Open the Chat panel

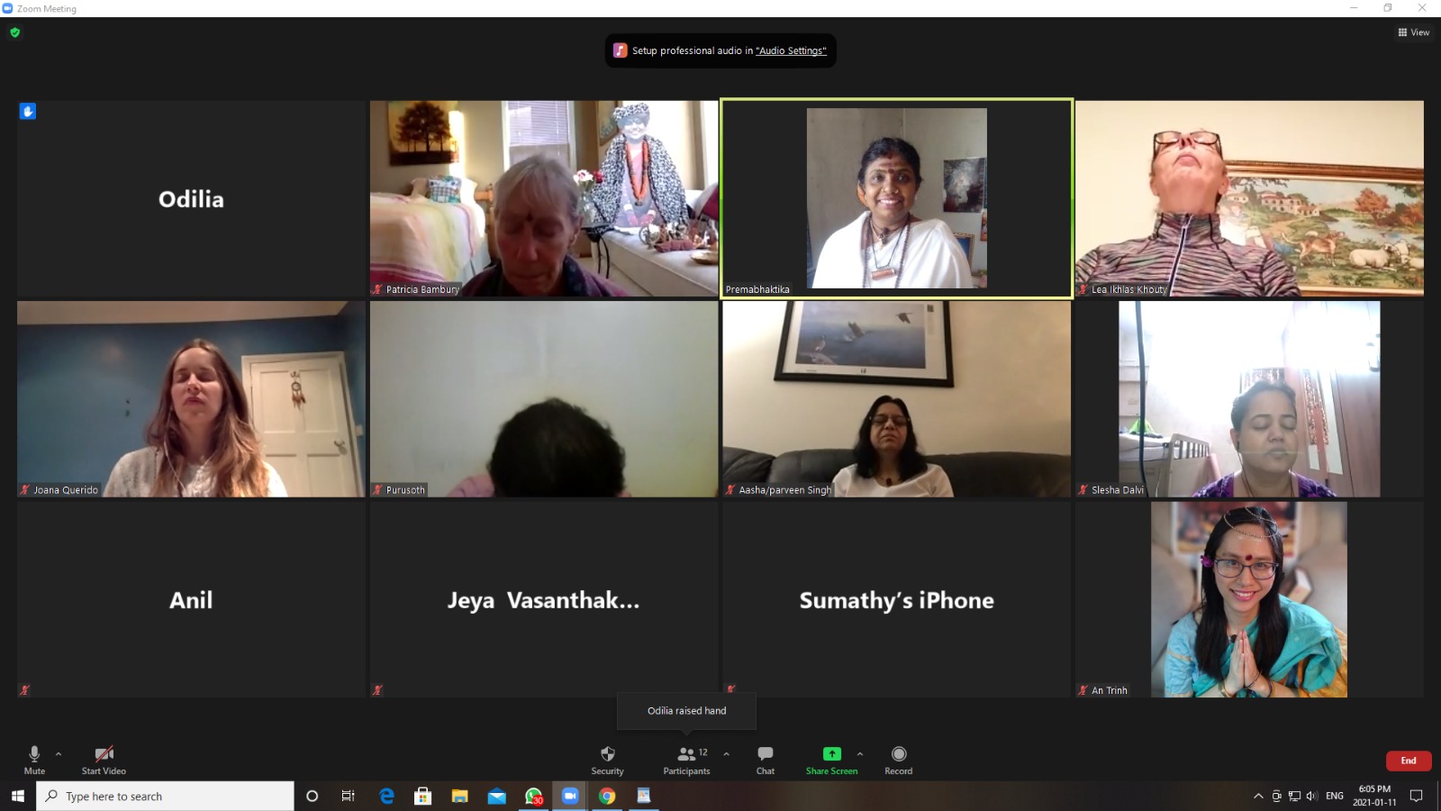765,755
